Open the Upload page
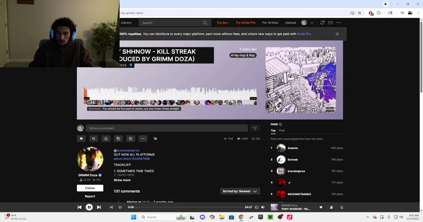 coord(290,23)
